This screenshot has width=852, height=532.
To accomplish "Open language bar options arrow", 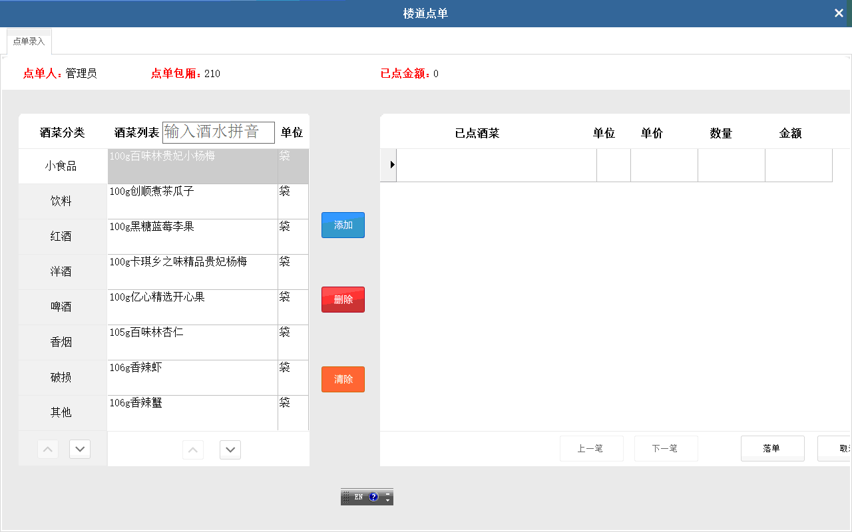I will [388, 500].
